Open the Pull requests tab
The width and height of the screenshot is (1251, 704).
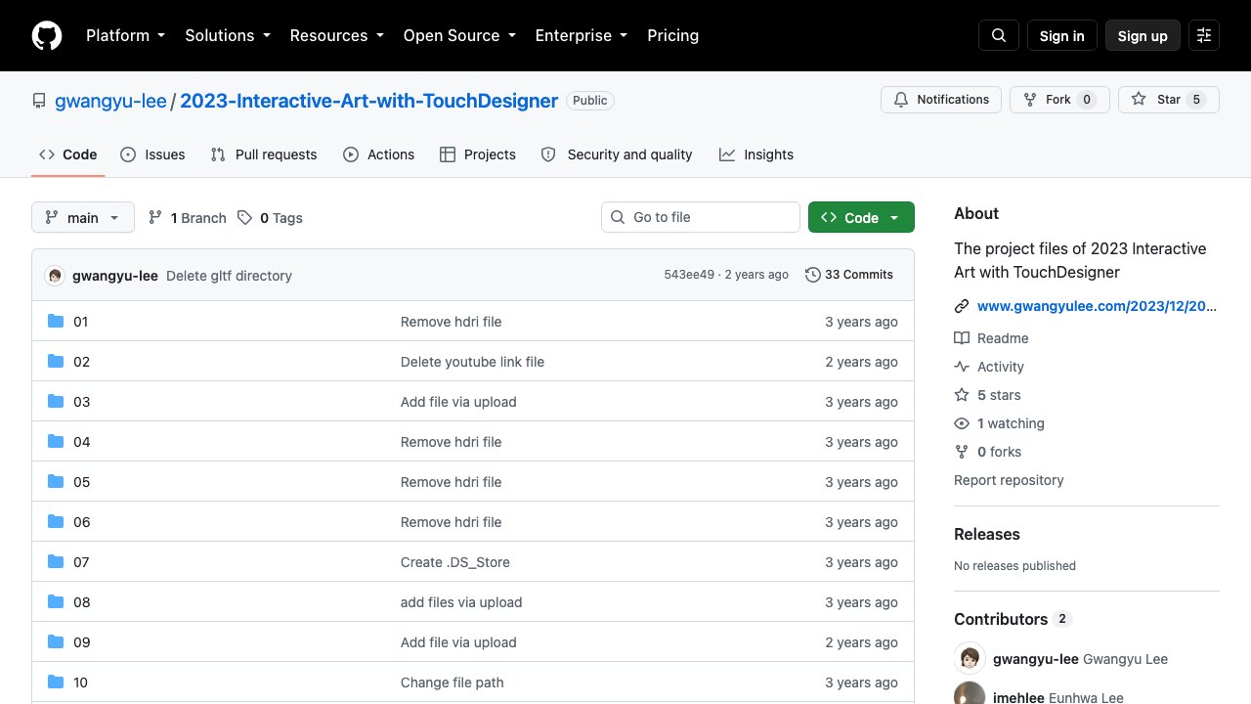(x=264, y=154)
